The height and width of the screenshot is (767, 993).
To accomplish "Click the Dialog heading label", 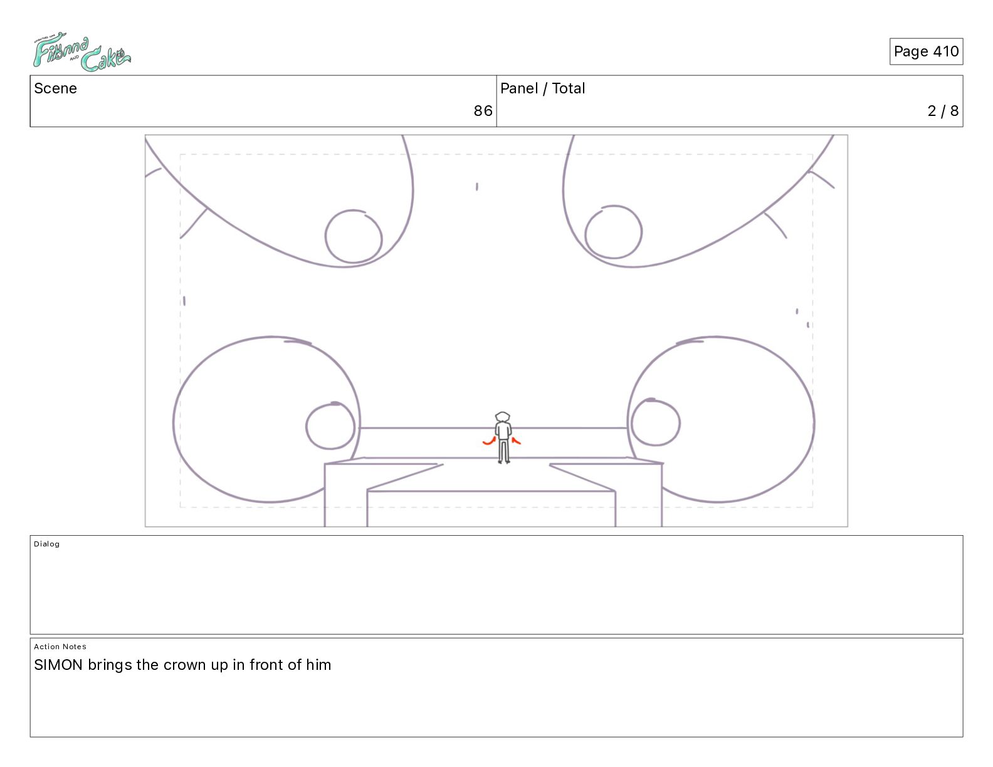I will click(47, 544).
